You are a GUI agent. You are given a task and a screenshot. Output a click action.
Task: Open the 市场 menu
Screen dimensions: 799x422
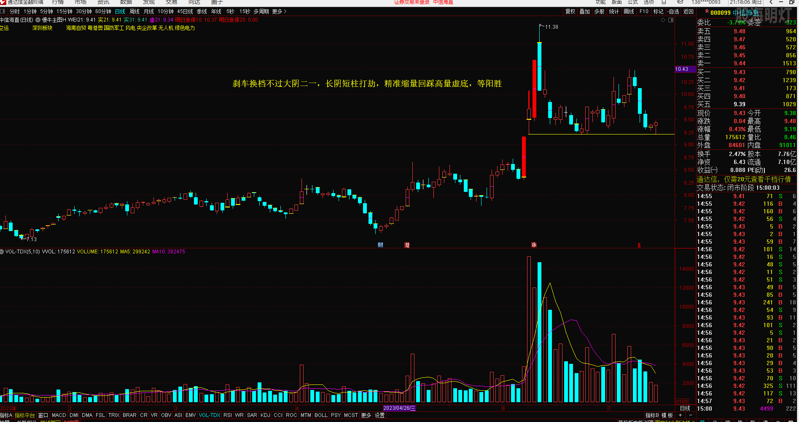(81, 2)
